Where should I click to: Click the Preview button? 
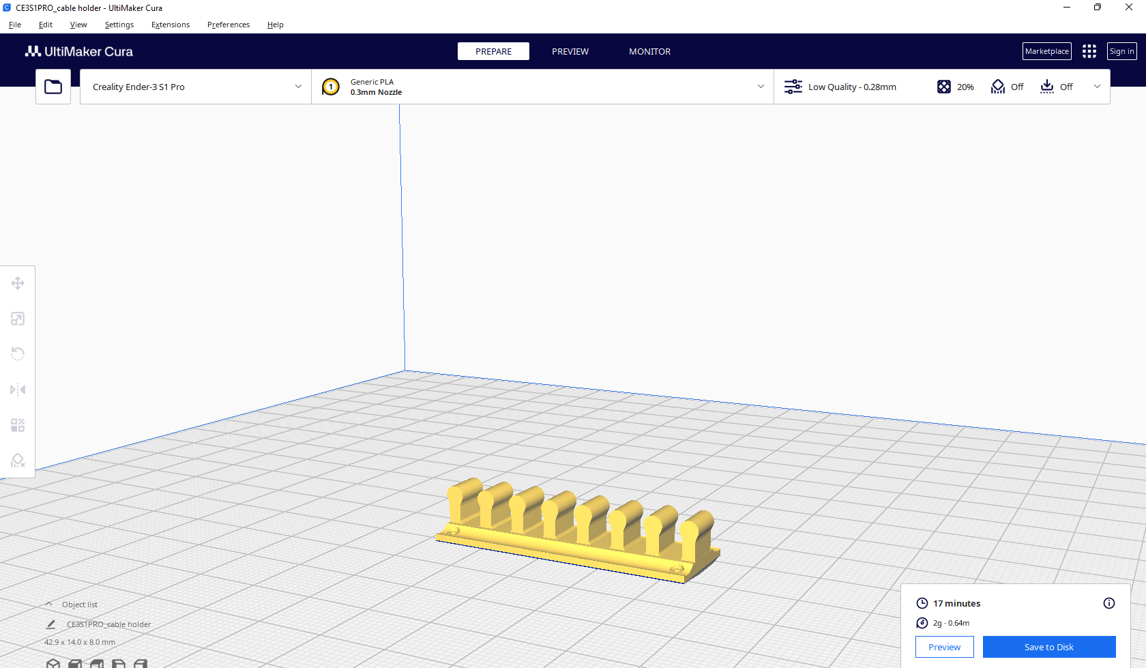click(x=945, y=647)
